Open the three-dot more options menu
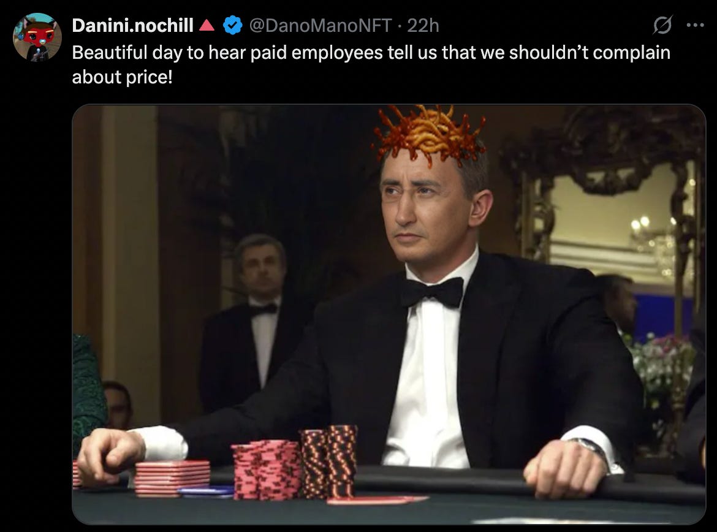This screenshot has height=532, width=717. 695,25
